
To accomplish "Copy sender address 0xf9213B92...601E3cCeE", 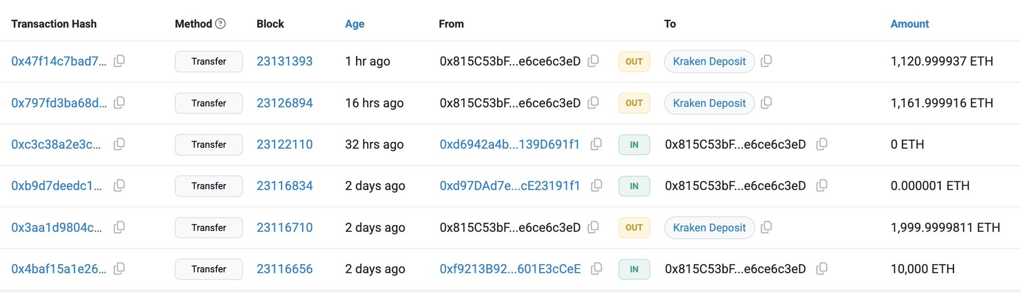I will click(596, 269).
